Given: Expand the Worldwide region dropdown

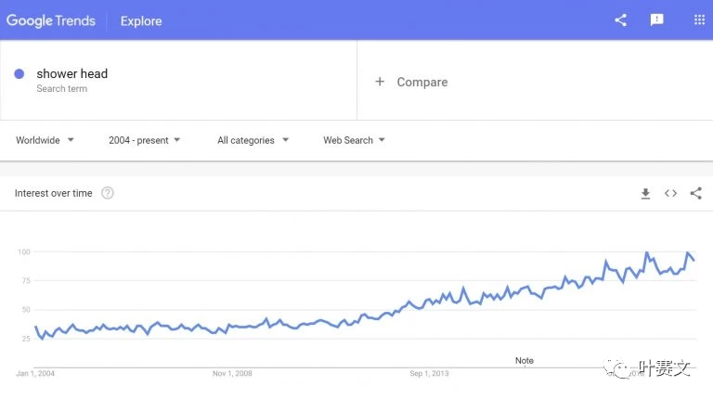Looking at the screenshot, I should coord(45,140).
